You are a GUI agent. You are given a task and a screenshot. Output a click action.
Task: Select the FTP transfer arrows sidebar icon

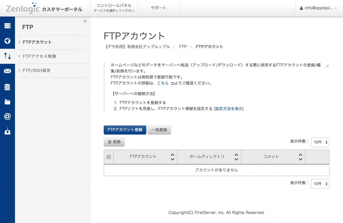7,56
